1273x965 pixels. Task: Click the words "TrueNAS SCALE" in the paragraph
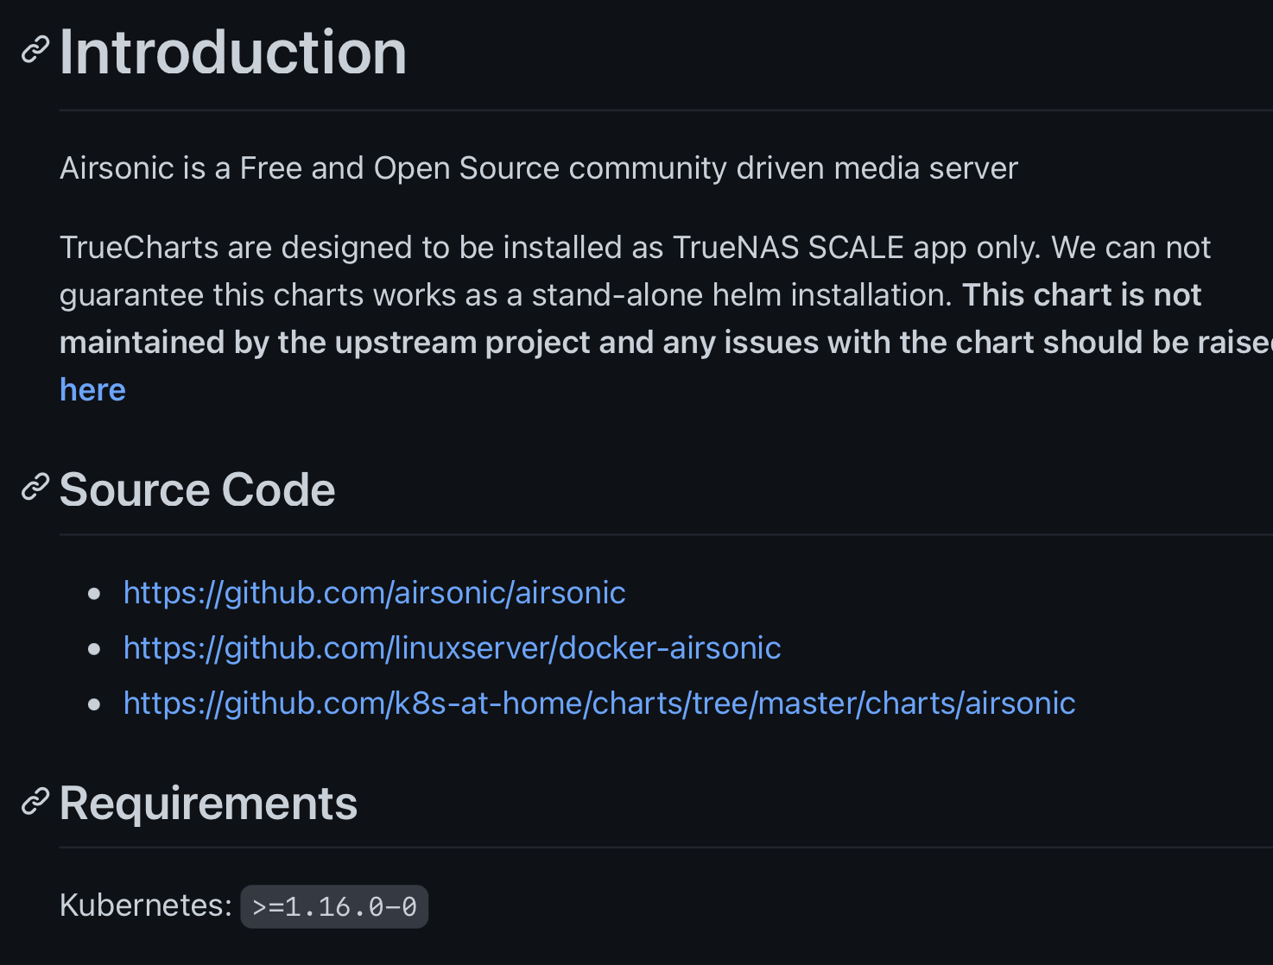788,248
